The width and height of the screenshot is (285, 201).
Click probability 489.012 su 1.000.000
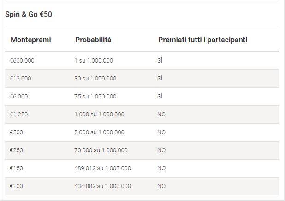tap(102, 168)
